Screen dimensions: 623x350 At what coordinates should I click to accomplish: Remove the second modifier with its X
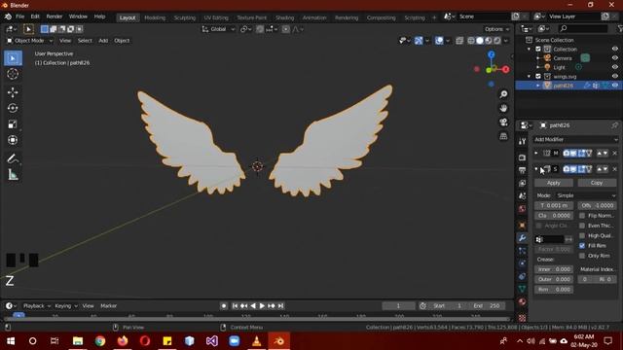click(614, 169)
